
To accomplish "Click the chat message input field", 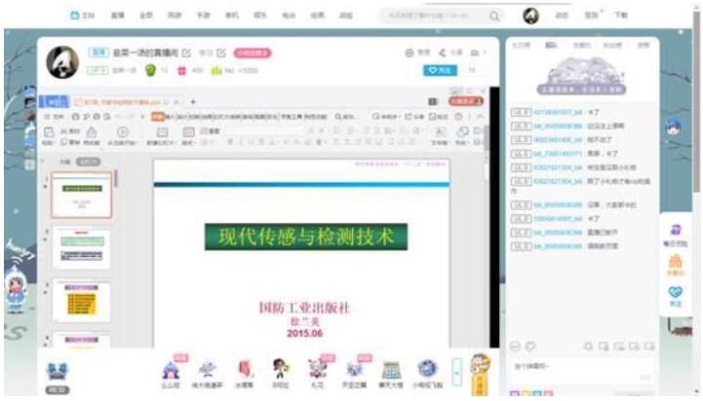I will coord(575,366).
